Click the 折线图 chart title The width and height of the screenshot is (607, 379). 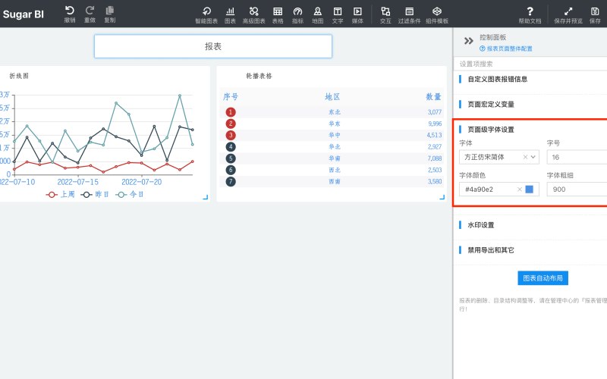(x=19, y=76)
